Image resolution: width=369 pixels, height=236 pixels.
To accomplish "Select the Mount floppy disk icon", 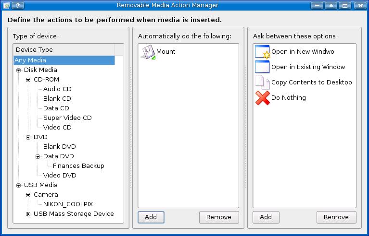I will coord(148,52).
